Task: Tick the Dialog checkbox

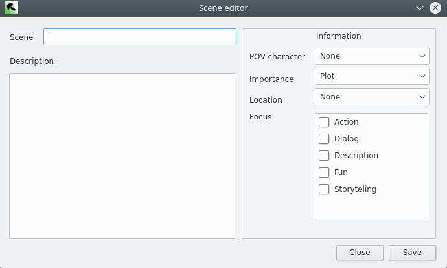Action: click(324, 139)
